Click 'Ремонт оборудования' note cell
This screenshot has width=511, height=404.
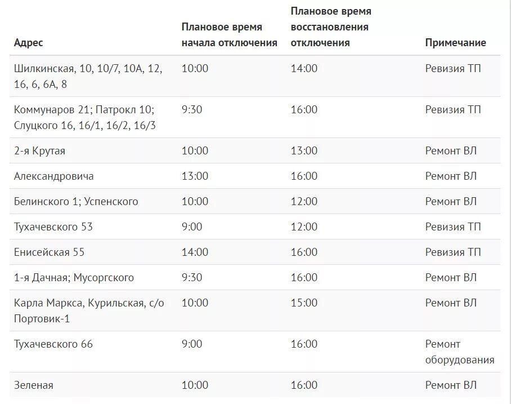coord(460,352)
